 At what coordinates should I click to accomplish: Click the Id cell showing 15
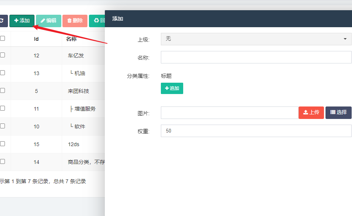(x=36, y=144)
